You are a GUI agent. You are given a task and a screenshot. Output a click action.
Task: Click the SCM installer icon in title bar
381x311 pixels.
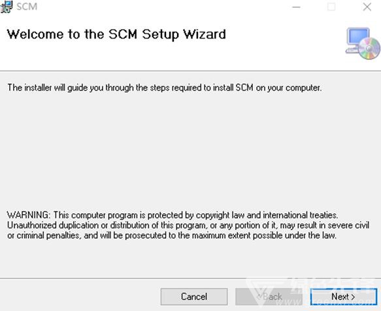coord(7,7)
